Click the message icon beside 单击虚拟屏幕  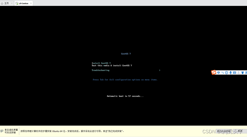pos(2,131)
